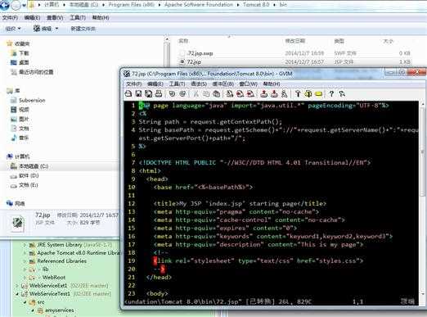Select 最近访问的位置 in favorites

click(x=36, y=72)
